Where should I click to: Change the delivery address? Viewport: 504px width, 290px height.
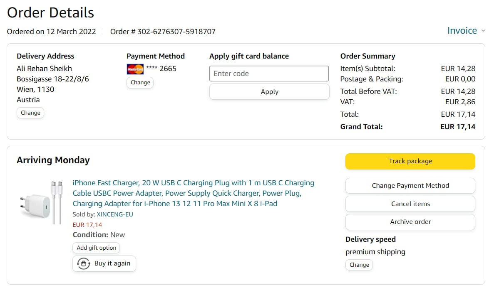[30, 113]
